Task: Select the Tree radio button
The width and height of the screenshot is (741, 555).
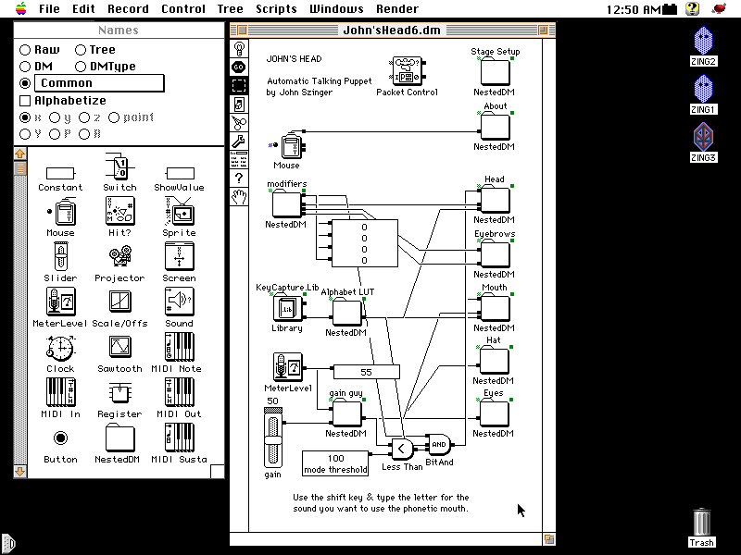Action: click(x=81, y=50)
